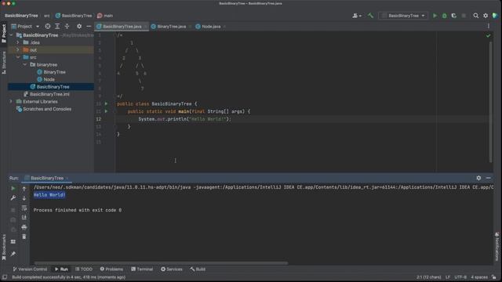Pin the Run tab
502x282 pixels.
click(x=13, y=254)
